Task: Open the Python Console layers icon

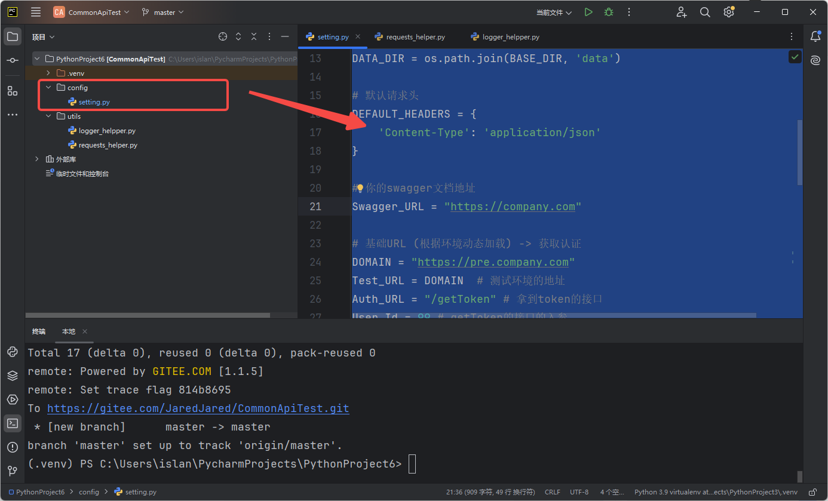Action: coord(13,376)
